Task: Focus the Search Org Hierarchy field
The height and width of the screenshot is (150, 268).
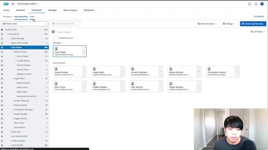Action: tap(66, 24)
